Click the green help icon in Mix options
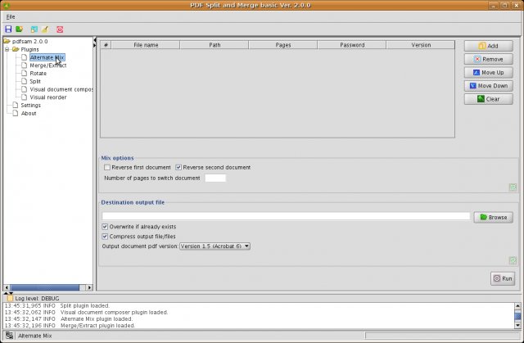 (513, 187)
